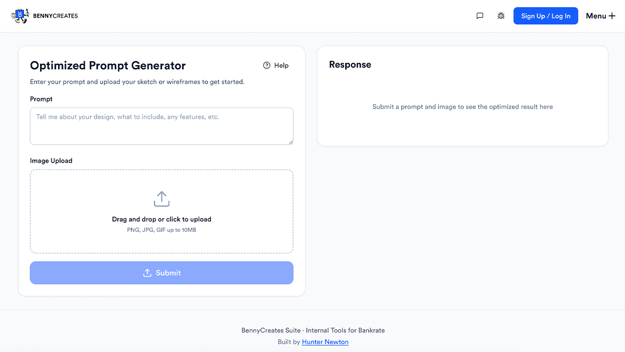The height and width of the screenshot is (352, 625).
Task: Click the upload arrow icon in drop zone
Action: [x=162, y=199]
